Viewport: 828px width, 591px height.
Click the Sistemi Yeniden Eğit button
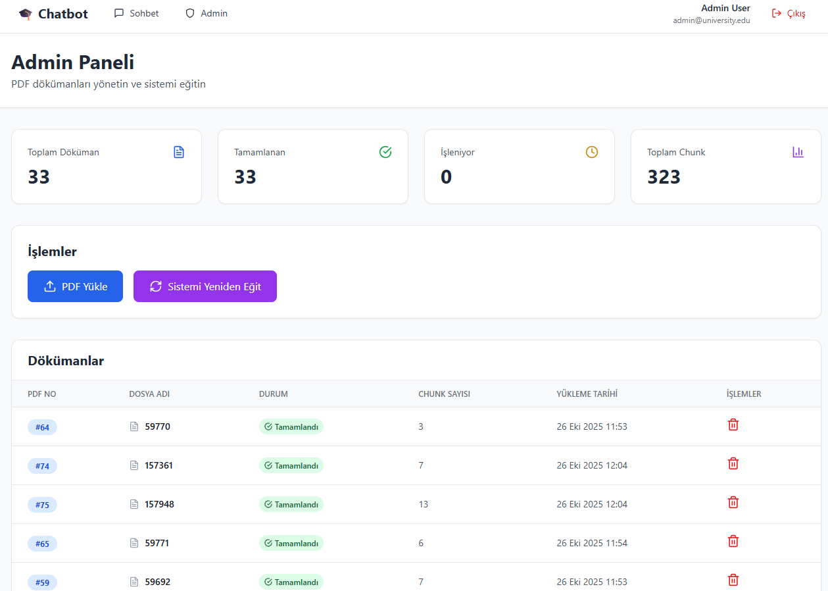point(205,286)
